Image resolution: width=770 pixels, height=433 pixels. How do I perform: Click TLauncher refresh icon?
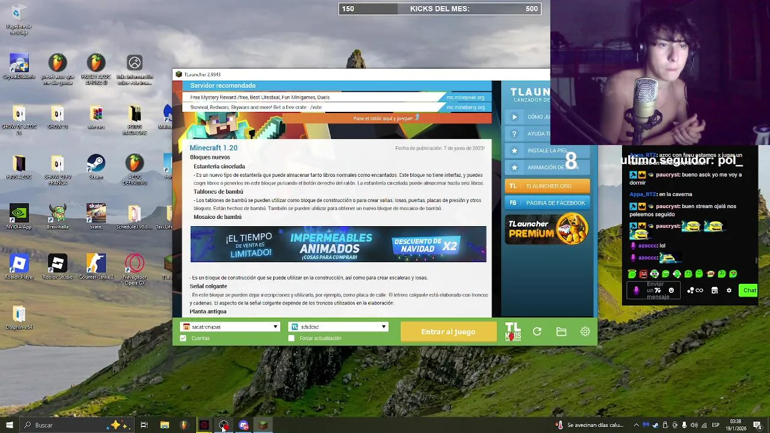[537, 331]
